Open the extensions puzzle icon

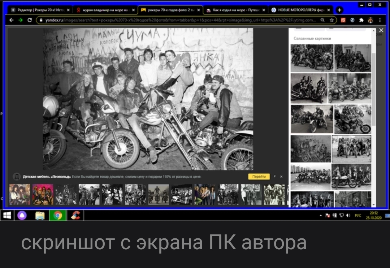coord(361,20)
